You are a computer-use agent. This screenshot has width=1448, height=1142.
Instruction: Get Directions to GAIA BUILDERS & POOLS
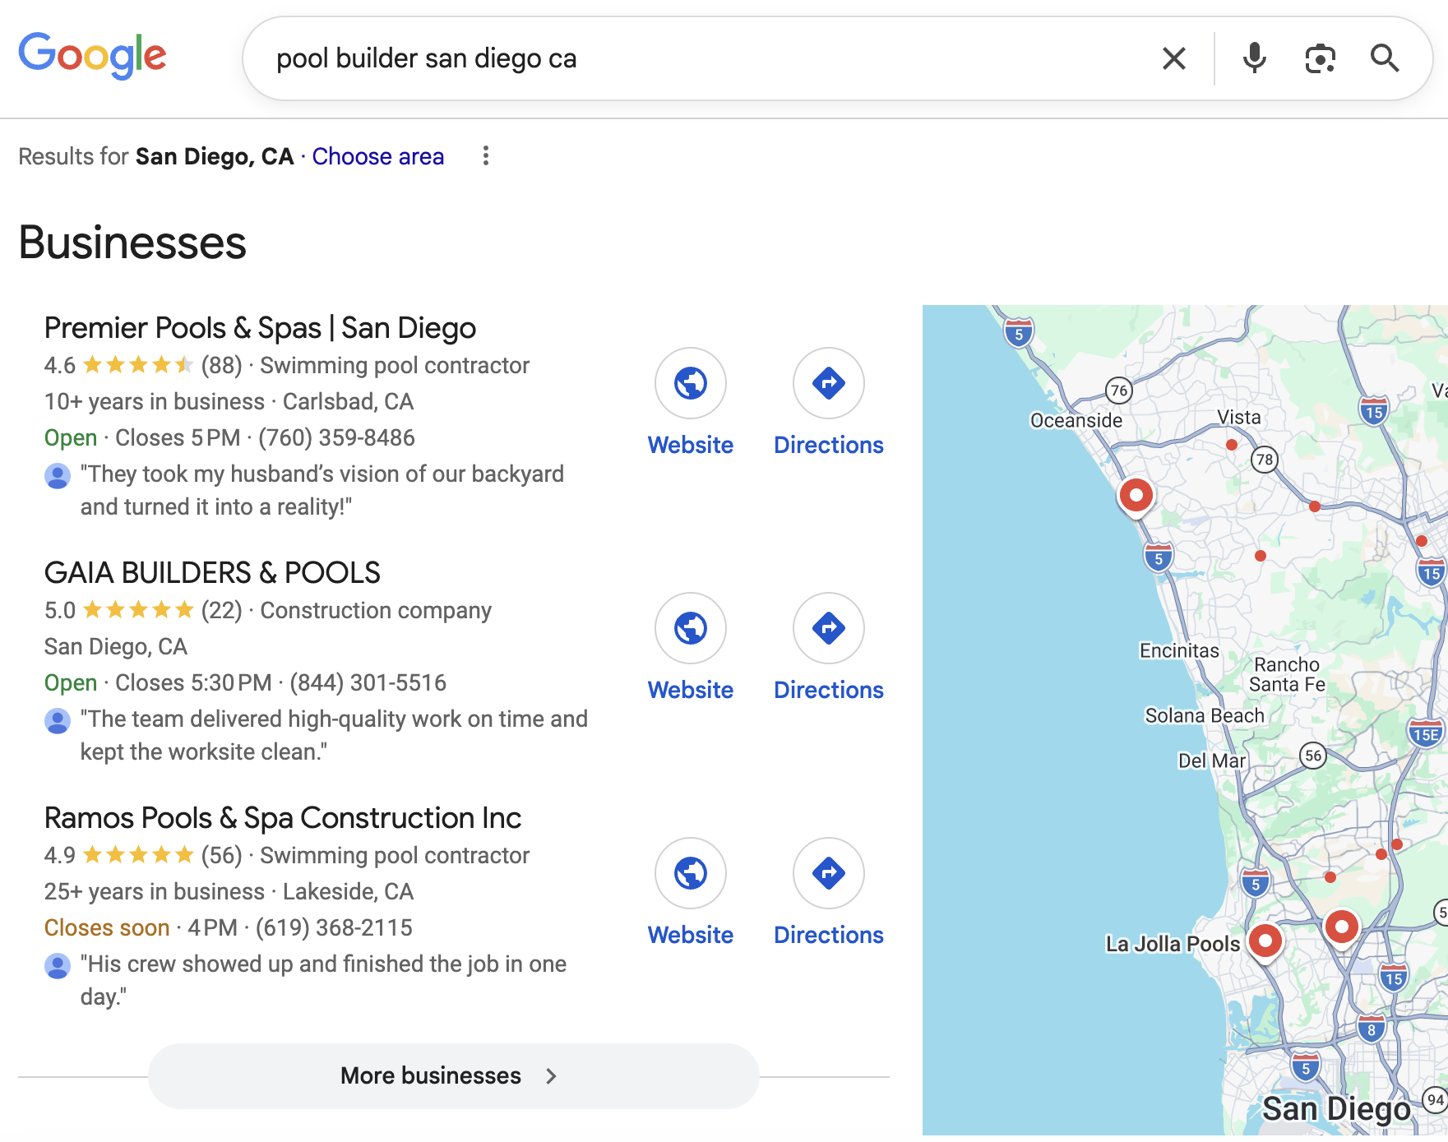point(828,628)
